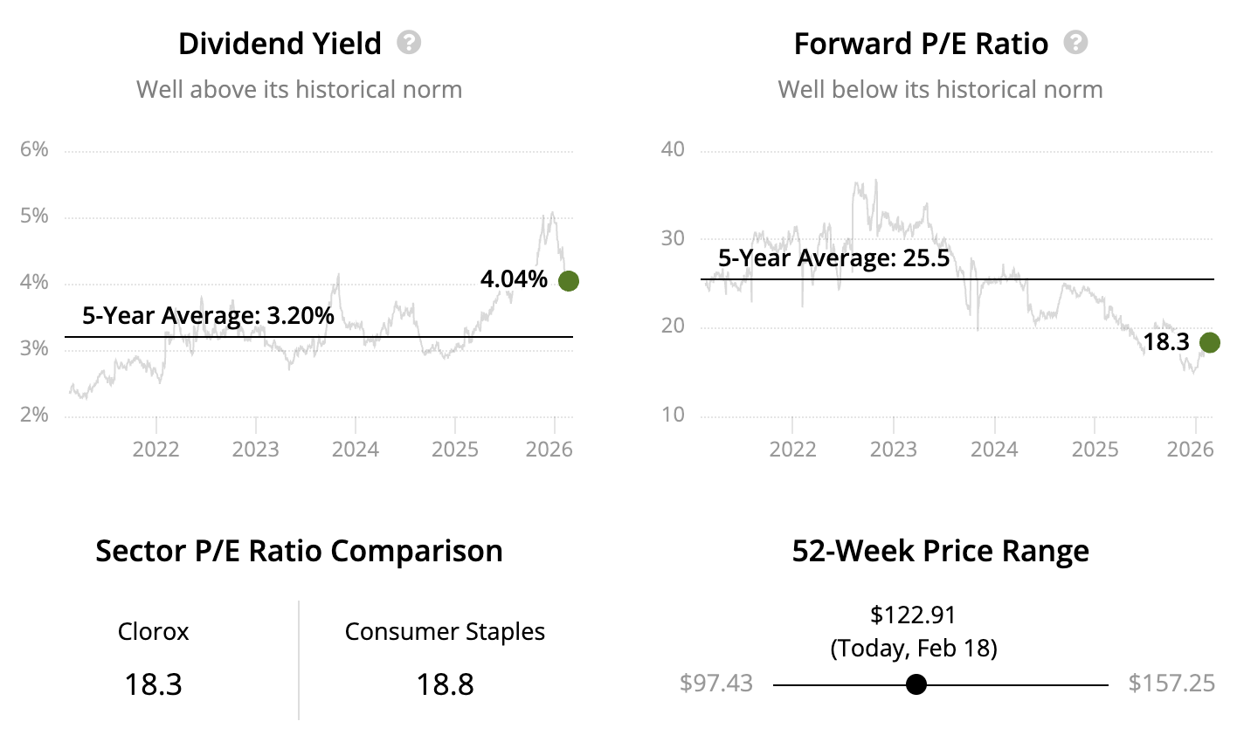Image resolution: width=1237 pixels, height=742 pixels.
Task: Click the 5-Year Average: 25.5 label
Action: pos(833,258)
